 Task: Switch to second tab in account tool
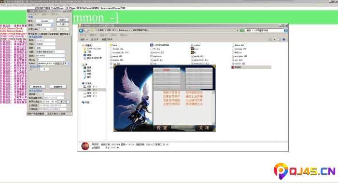tap(43, 34)
